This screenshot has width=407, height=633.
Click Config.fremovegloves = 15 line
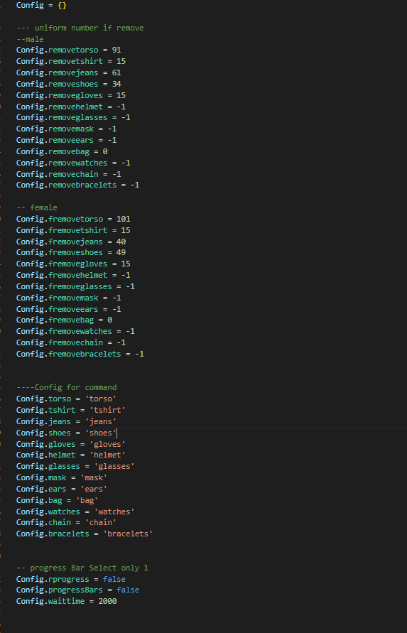pos(73,264)
